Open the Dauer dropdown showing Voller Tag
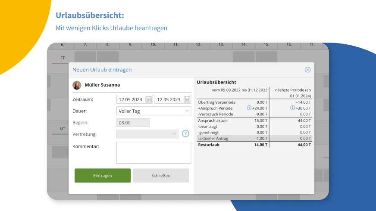The image size is (376, 211). pos(154,111)
